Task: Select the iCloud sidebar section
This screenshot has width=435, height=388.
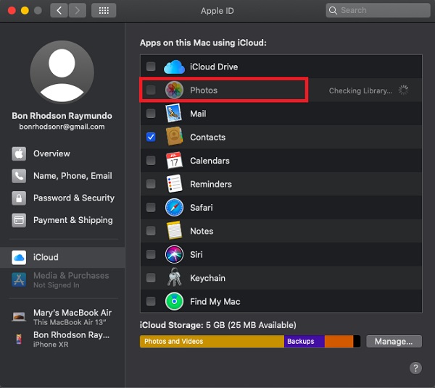Action: (x=62, y=257)
